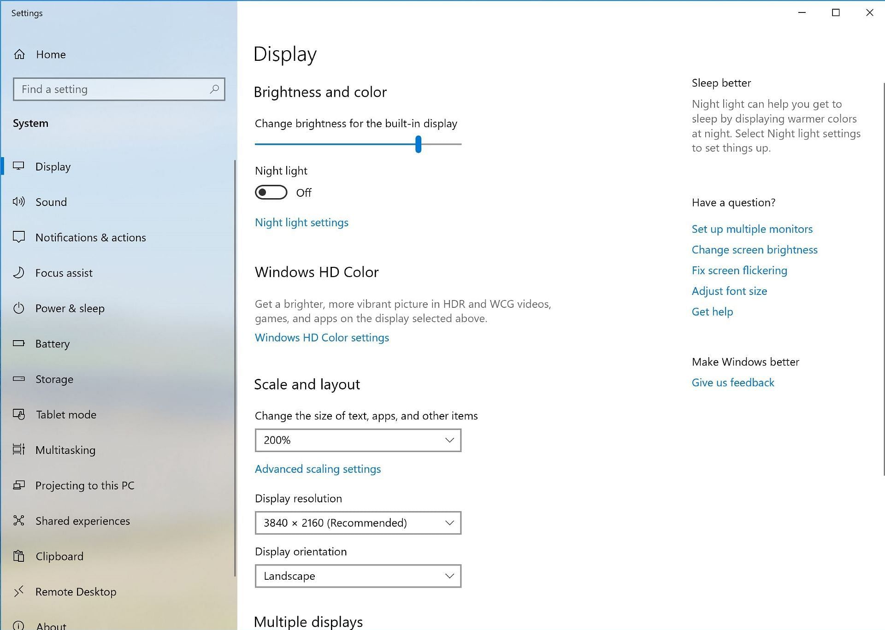Image resolution: width=885 pixels, height=630 pixels.
Task: Open the 200% scaling dropdown
Action: coord(358,440)
